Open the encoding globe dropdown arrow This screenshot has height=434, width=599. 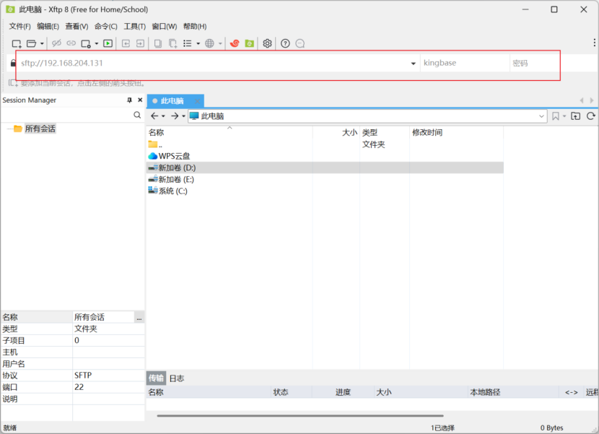coord(219,43)
